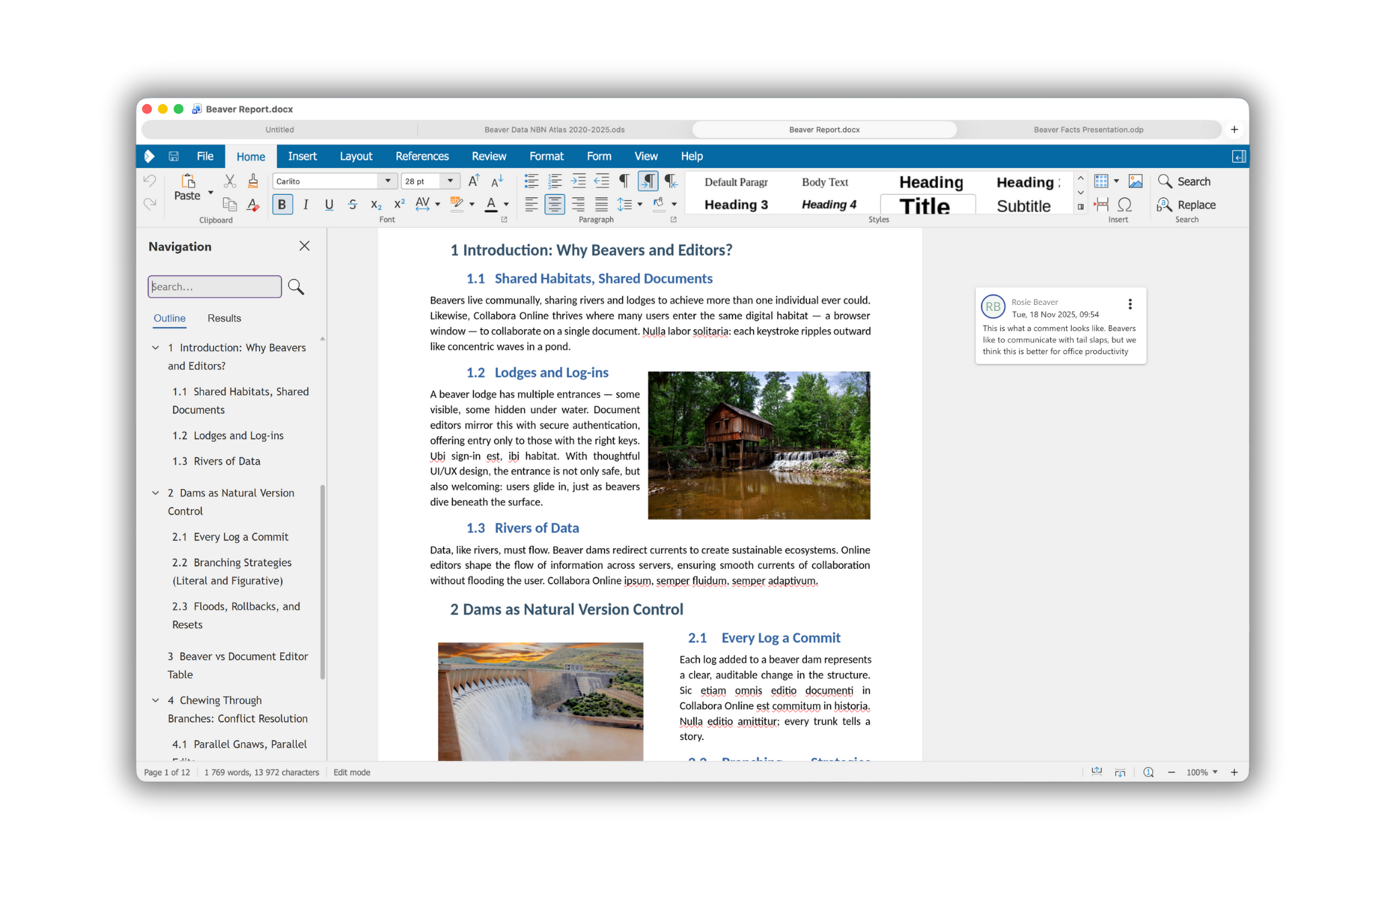Click the Justified alignment icon

[601, 204]
